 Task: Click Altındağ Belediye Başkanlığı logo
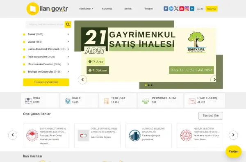click(x=135, y=135)
